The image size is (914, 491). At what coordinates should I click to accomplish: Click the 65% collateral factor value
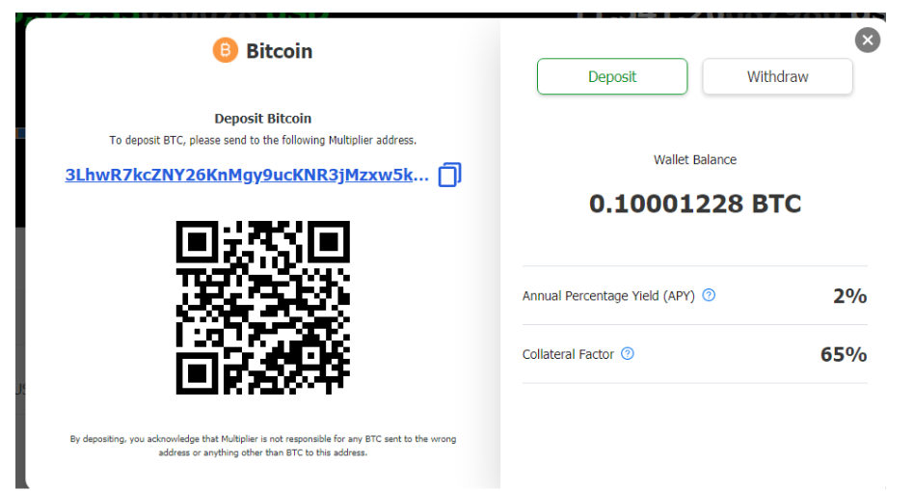[x=844, y=354]
